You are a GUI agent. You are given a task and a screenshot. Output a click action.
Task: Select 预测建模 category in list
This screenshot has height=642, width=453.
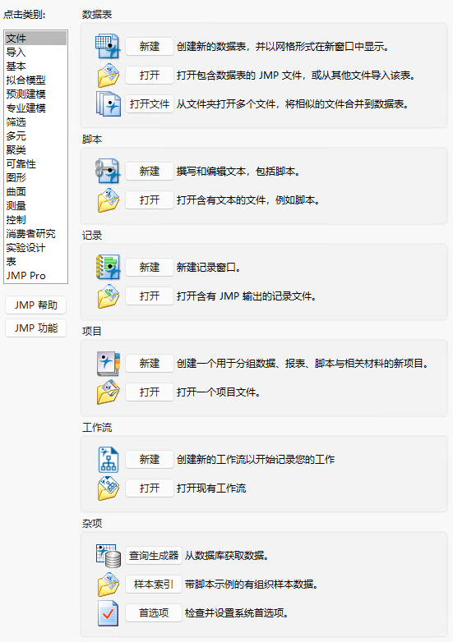coord(35,94)
